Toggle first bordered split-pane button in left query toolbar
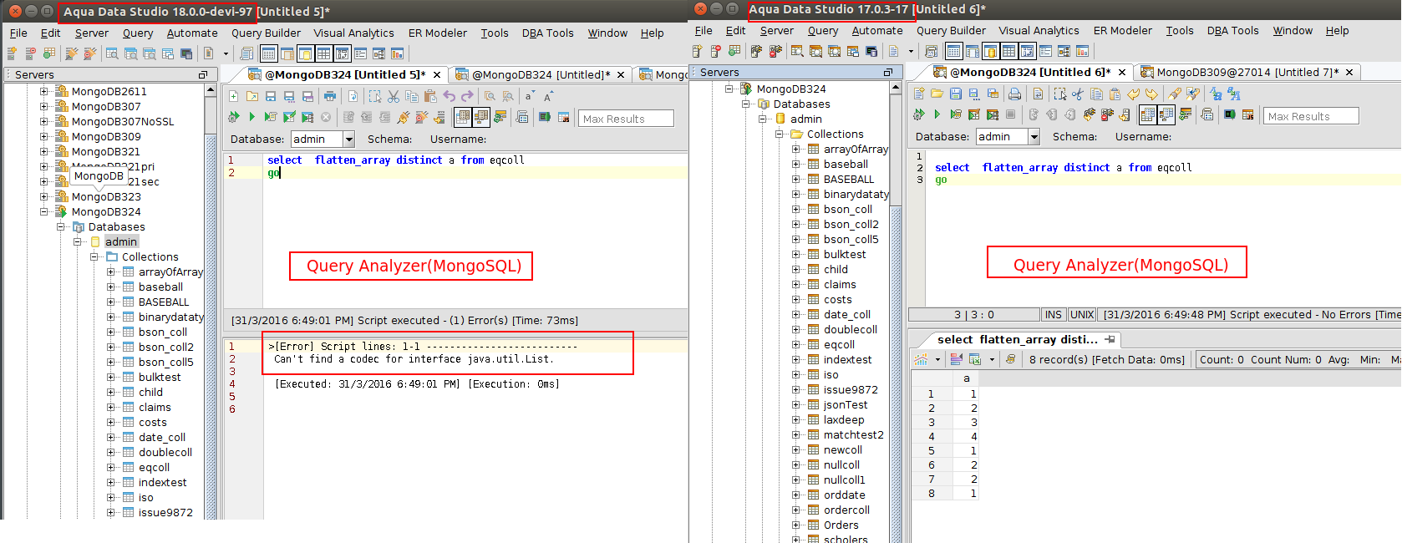Screen dimensions: 1402x543 pos(463,117)
